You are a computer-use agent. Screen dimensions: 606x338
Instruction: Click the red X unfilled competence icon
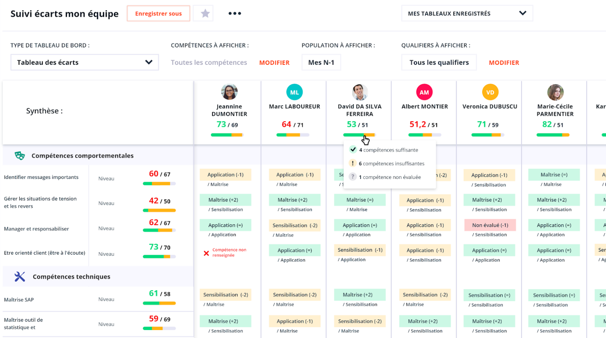point(206,253)
